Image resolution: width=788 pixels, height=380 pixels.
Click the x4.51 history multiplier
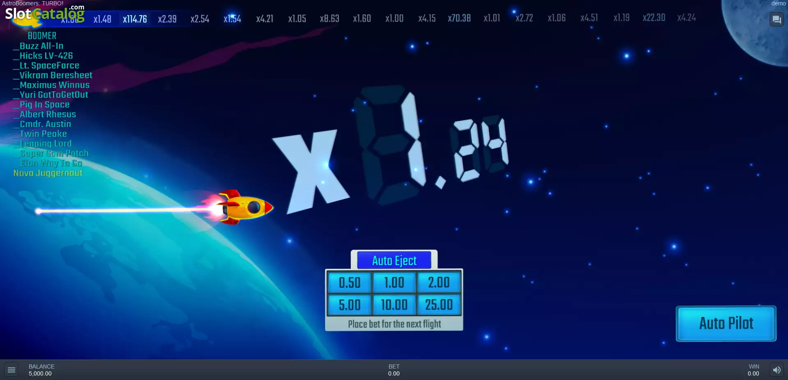[x=589, y=18]
